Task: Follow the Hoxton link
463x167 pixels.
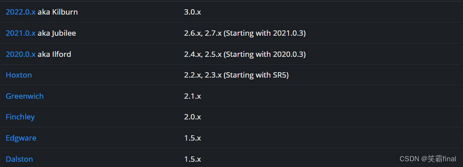Action: pyautogui.click(x=19, y=75)
